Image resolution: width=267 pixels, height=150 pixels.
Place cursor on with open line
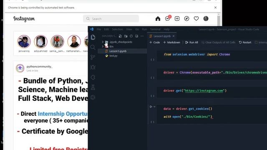pos(188,117)
